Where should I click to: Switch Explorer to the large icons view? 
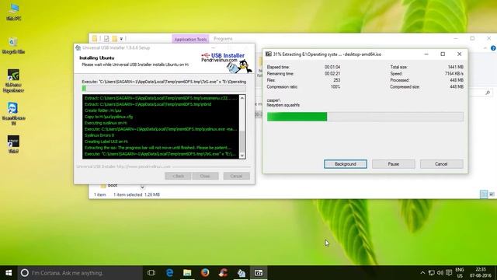(x=492, y=194)
